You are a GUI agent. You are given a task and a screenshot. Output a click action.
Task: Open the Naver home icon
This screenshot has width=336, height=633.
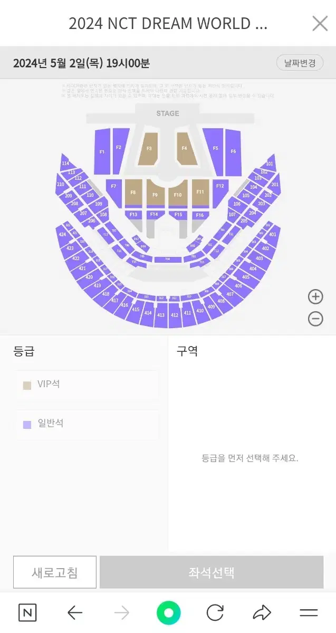pos(27,612)
